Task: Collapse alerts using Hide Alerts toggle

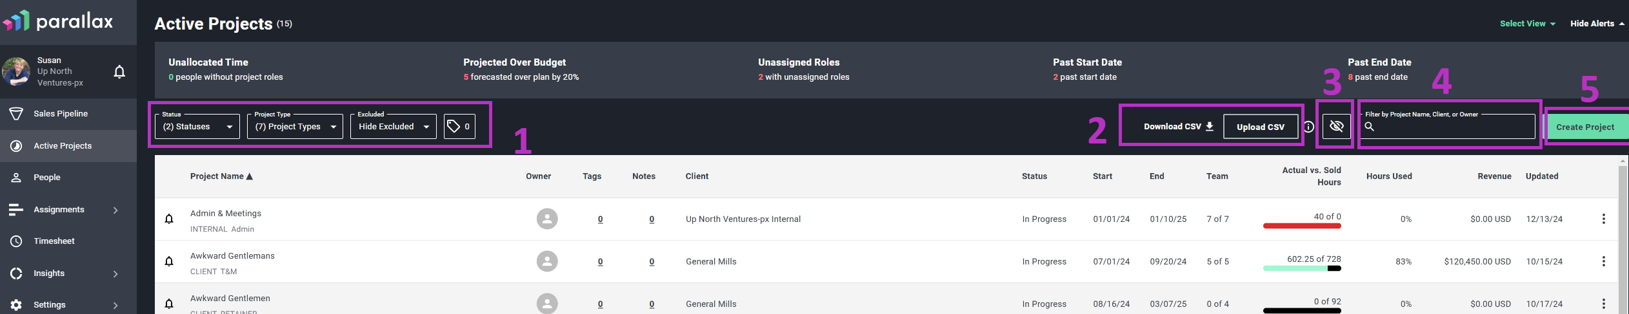Action: [1597, 24]
